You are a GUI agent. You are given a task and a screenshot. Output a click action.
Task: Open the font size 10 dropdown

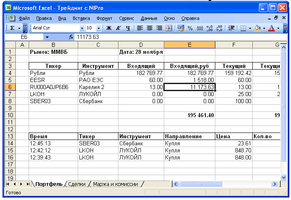pyautogui.click(x=99, y=28)
